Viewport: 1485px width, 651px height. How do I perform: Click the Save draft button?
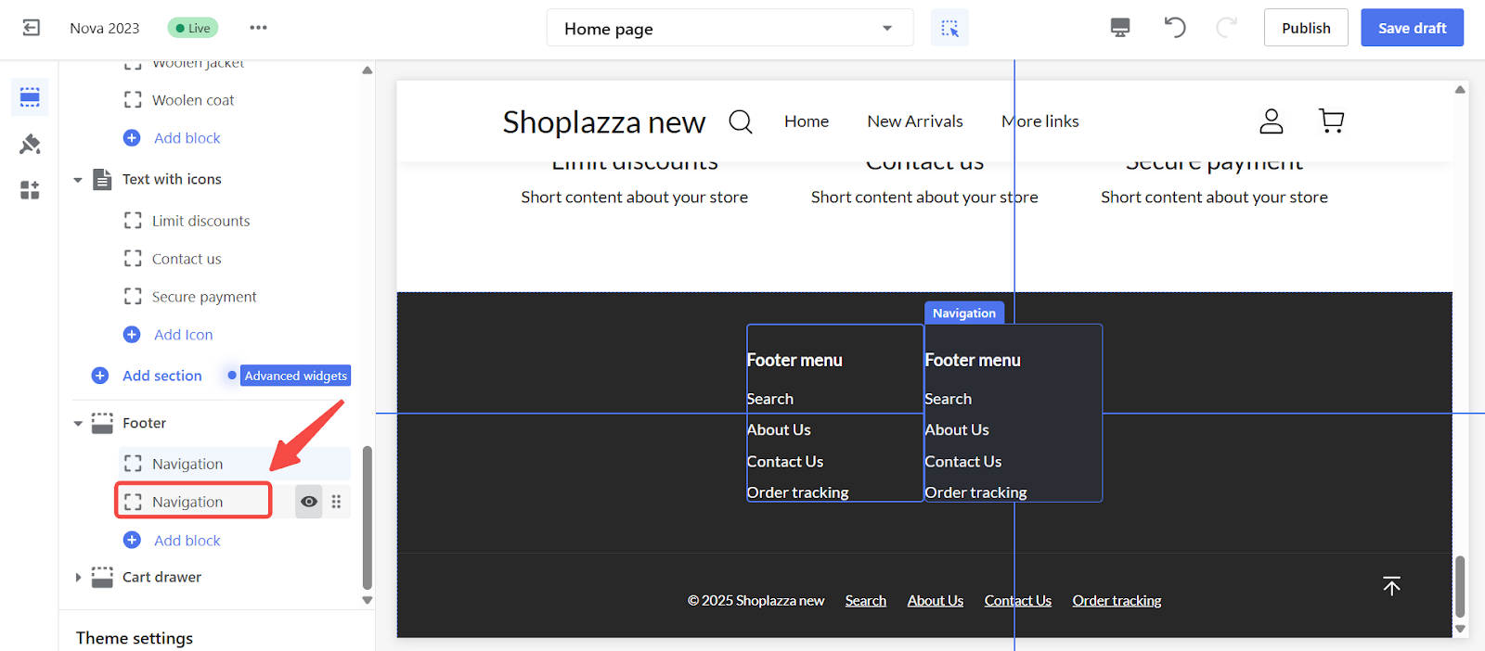1412,28
